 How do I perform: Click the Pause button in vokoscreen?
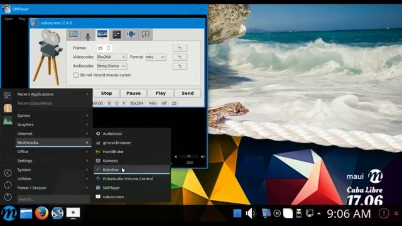tap(133, 94)
